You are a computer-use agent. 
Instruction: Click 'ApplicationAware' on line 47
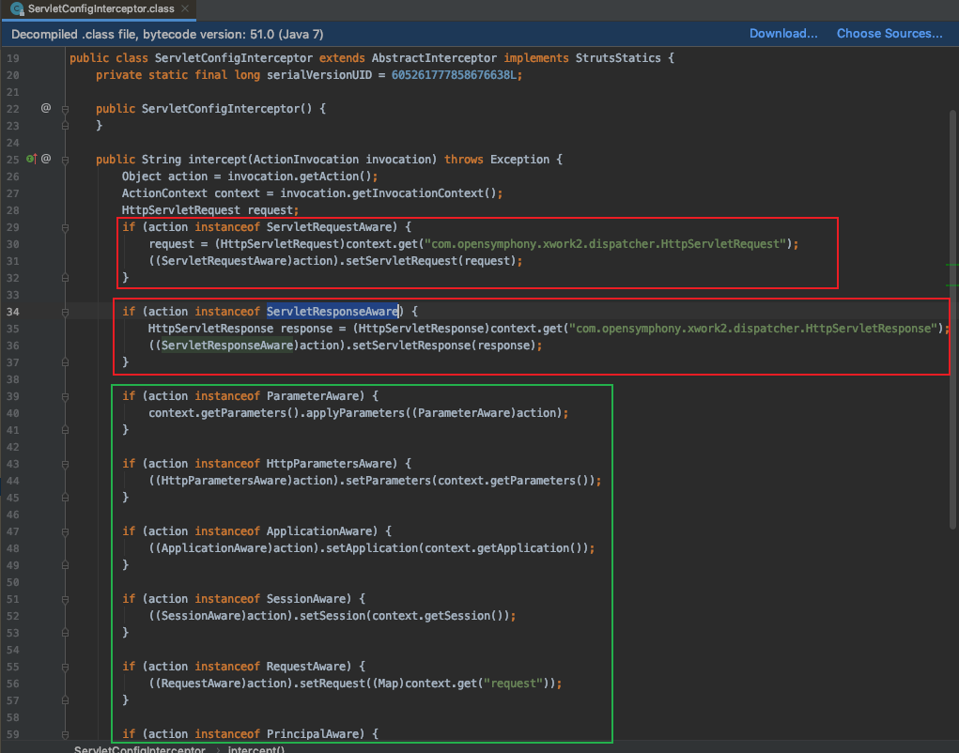[x=319, y=531]
